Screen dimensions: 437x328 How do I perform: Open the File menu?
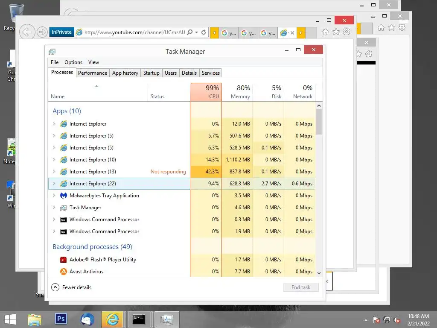[x=55, y=62]
